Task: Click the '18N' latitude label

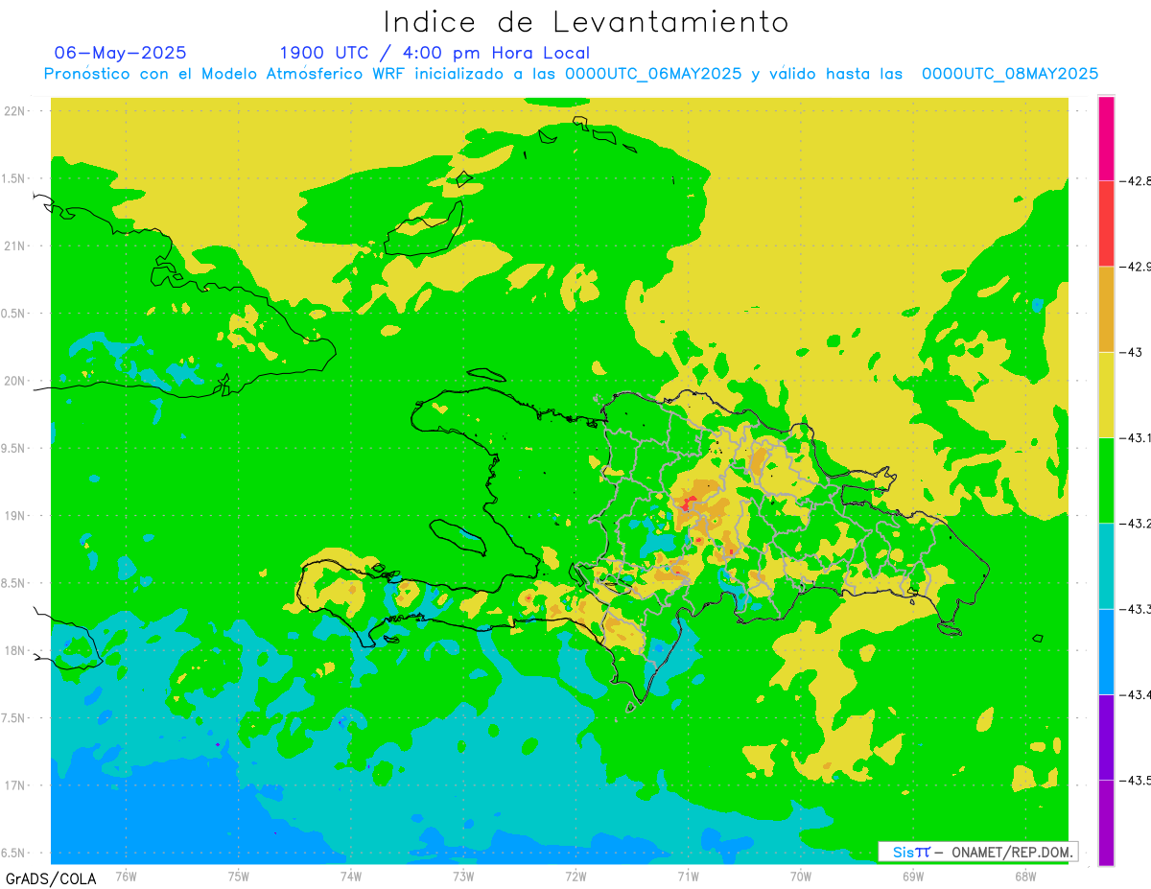Action: 15,650
